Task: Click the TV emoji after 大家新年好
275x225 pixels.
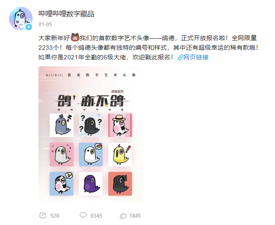Action: pyautogui.click(x=75, y=37)
